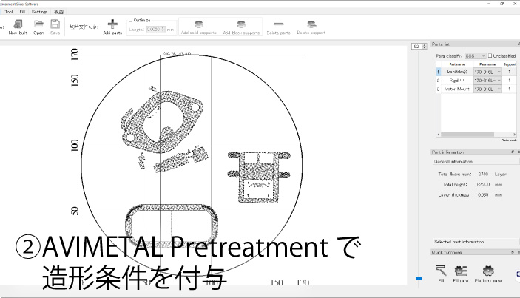Viewport: 520px width, 298px height.
Task: Open the Para classify SUS dropdown
Action: point(475,56)
